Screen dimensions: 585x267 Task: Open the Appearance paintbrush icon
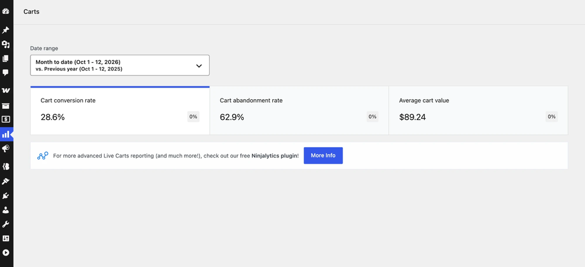pos(5,181)
